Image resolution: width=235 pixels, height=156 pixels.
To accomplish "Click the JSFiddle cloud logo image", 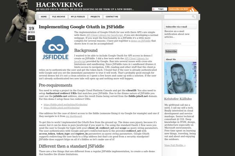I will click(x=56, y=48).
